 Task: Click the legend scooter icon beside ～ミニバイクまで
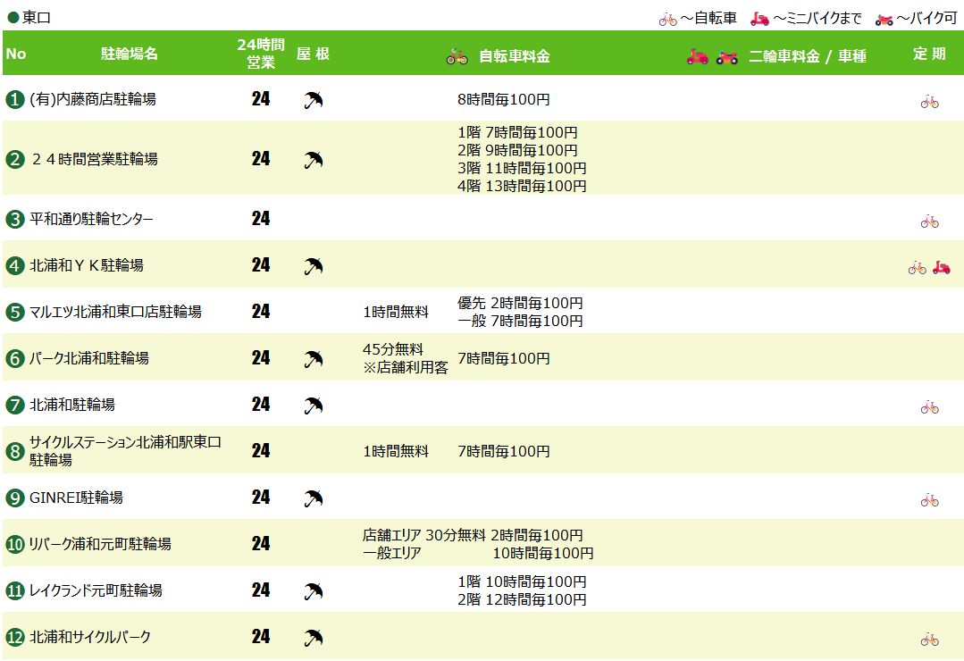pyautogui.click(x=759, y=19)
